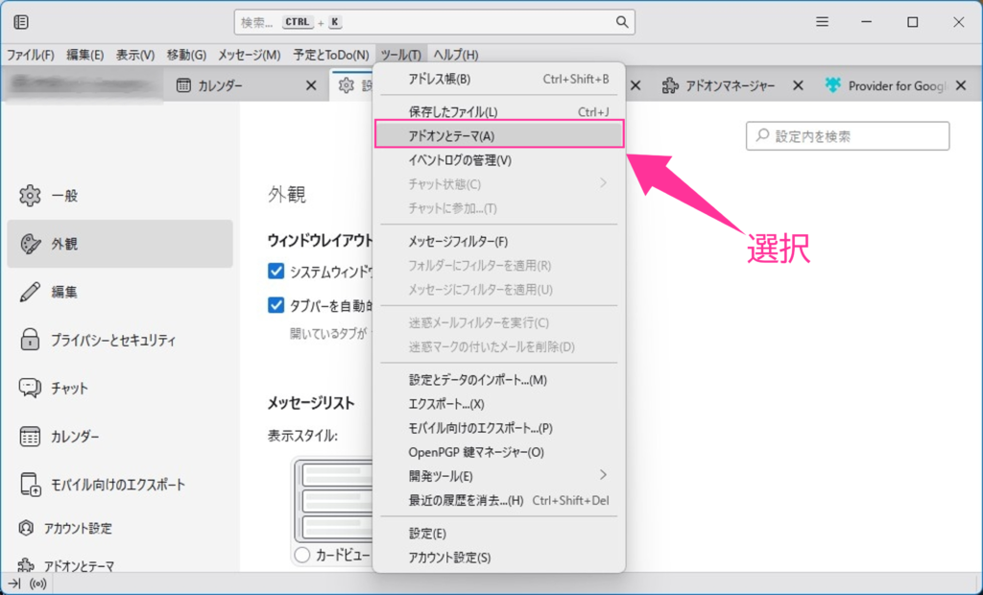The image size is (983, 595).
Task: Open アカウント設定 link in sidebar
Action: (x=77, y=528)
